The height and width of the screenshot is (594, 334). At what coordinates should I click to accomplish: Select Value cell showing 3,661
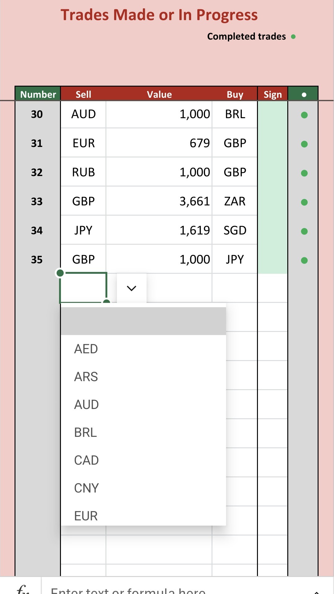tap(159, 201)
